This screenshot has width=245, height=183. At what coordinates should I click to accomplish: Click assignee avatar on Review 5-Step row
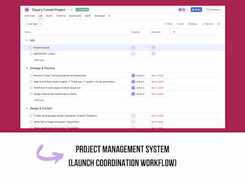click(x=133, y=76)
